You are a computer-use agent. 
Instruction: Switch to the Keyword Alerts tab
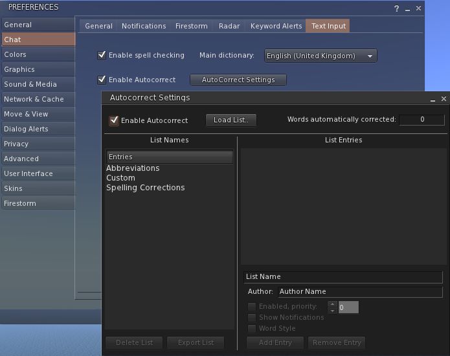(276, 26)
